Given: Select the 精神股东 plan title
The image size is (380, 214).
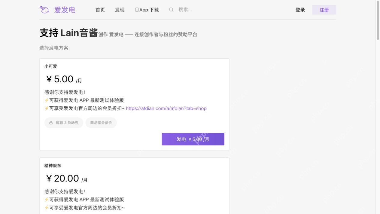Looking at the screenshot, I should (53, 166).
